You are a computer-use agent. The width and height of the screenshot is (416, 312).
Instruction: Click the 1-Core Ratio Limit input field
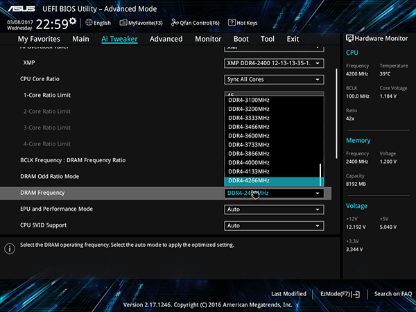tap(274, 94)
